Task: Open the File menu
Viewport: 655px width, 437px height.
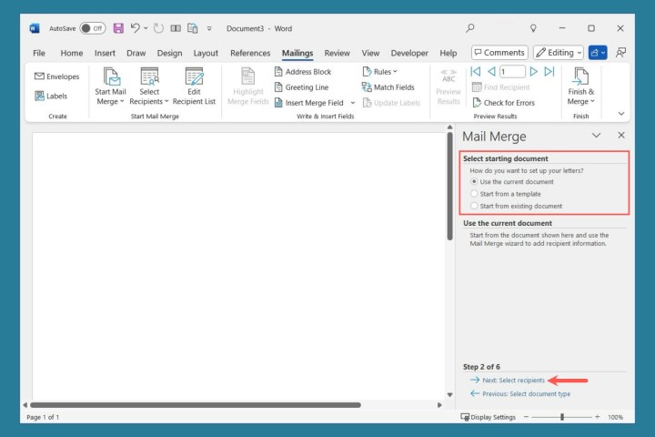Action: coord(39,53)
